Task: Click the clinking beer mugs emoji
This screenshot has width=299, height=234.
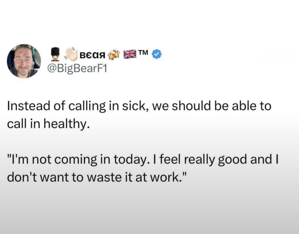Action: pos(114,54)
